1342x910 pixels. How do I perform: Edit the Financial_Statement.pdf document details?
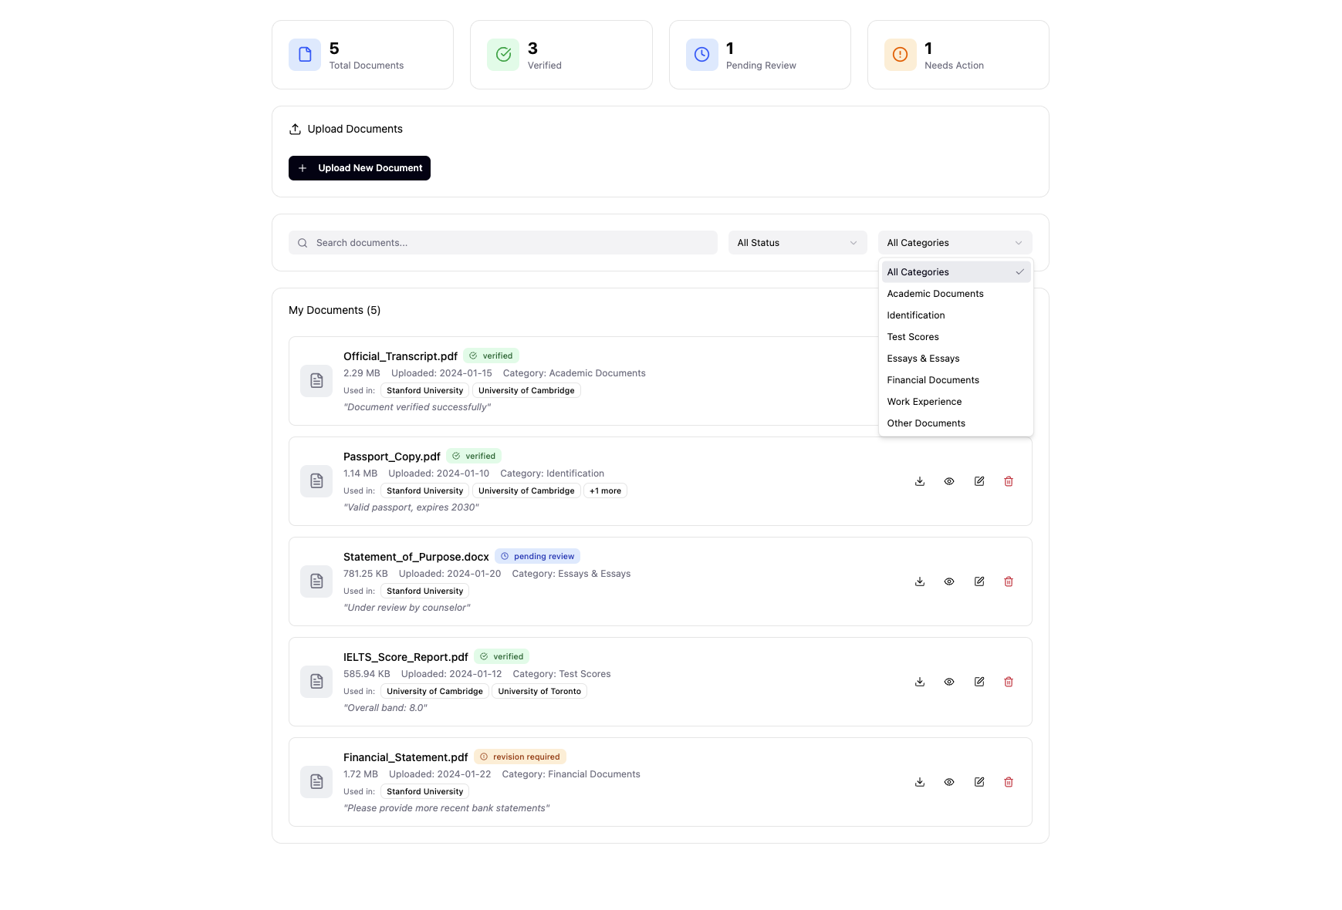[x=979, y=782]
